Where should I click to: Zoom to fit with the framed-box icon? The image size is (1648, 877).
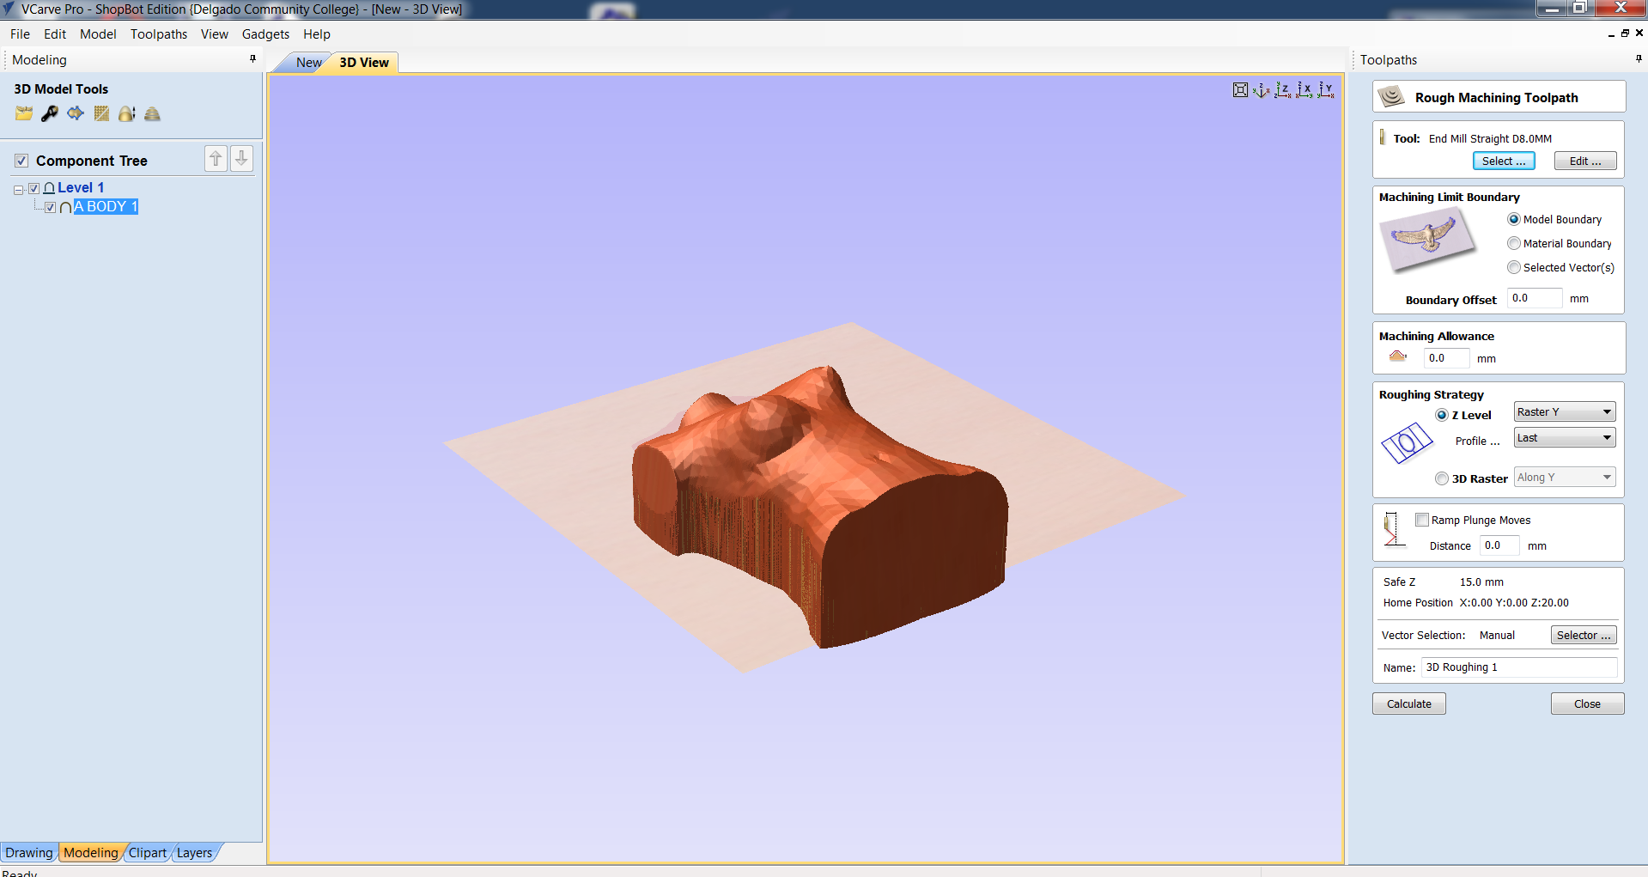[1240, 90]
